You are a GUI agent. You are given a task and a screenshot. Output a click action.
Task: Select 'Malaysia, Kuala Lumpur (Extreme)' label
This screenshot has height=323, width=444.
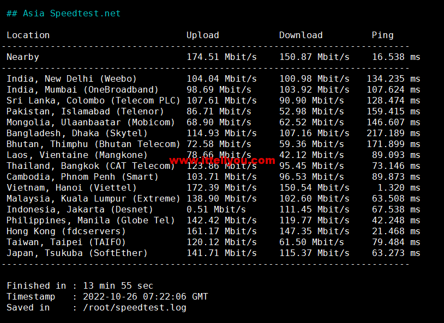pyautogui.click(x=93, y=199)
